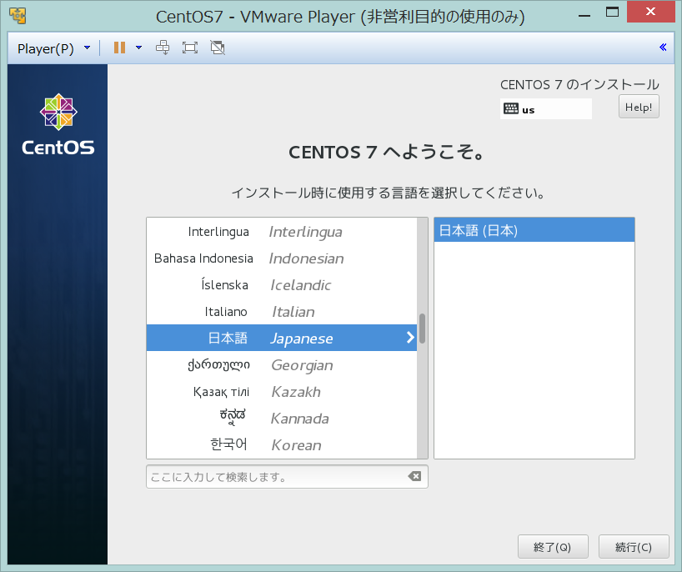
Task: Select the highlighted 日本語 Japanese row
Action: tap(282, 338)
